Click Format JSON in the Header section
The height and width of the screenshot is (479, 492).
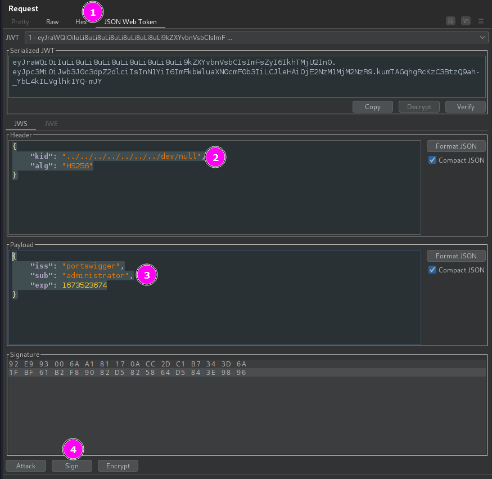(x=456, y=146)
